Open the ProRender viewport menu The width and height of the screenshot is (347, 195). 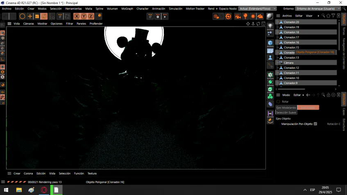pyautogui.click(x=96, y=24)
